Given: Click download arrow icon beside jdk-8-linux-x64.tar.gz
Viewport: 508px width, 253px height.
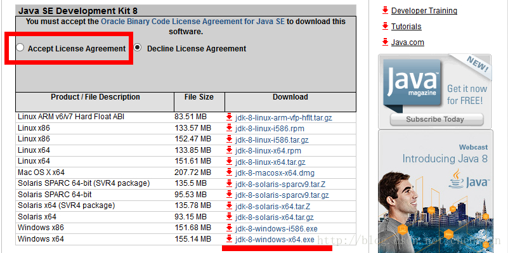Looking at the screenshot, I should [x=230, y=161].
